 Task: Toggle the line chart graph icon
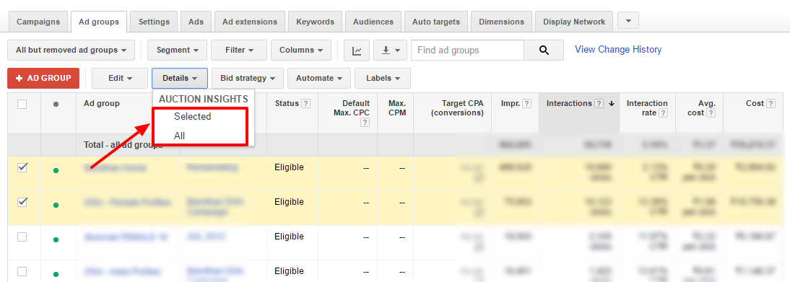point(357,50)
